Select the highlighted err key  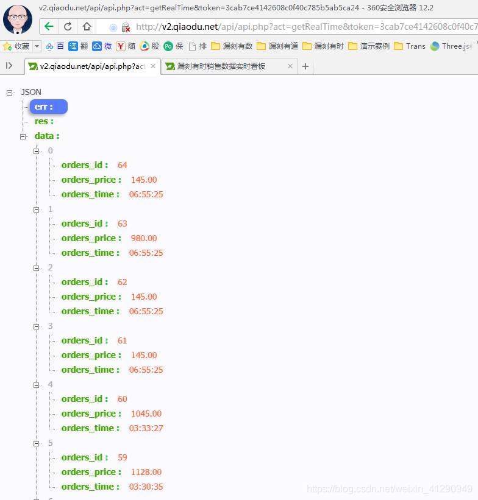(x=49, y=107)
